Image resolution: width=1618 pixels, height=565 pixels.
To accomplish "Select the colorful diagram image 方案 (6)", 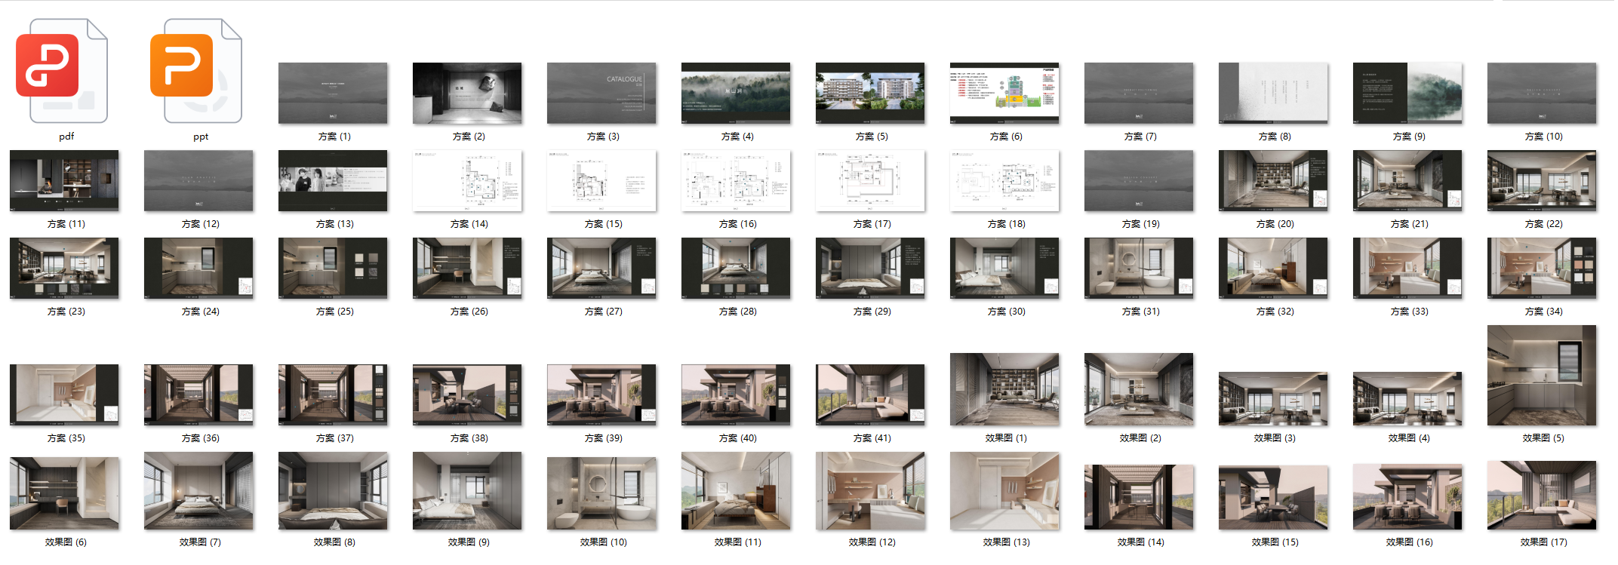I will [1004, 94].
